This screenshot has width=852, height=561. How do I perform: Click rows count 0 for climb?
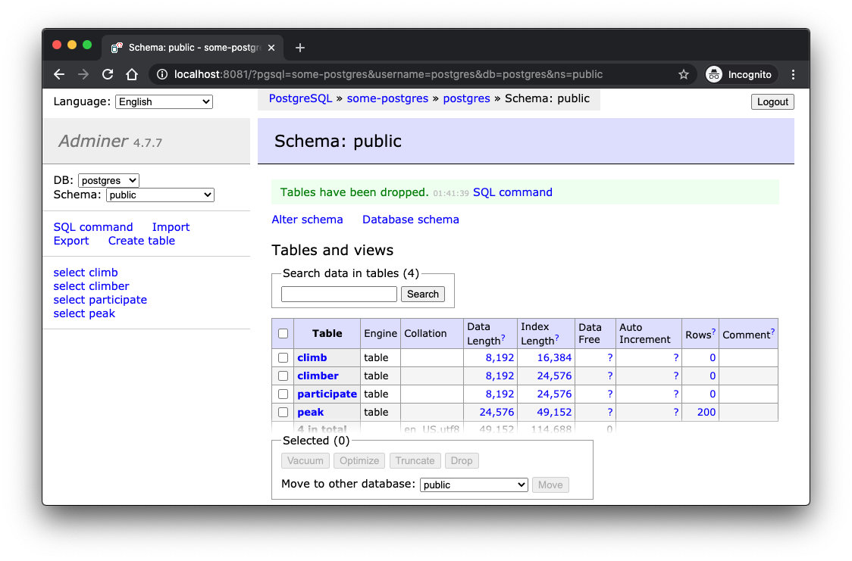tap(713, 357)
